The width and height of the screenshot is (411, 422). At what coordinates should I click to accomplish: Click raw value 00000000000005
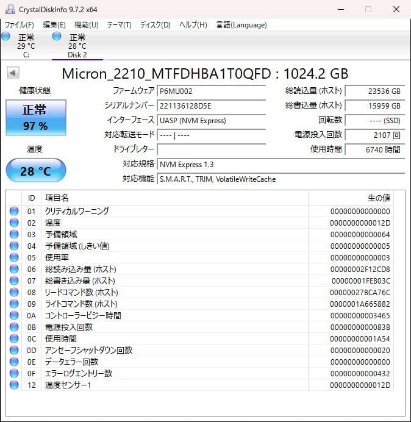[x=360, y=246]
